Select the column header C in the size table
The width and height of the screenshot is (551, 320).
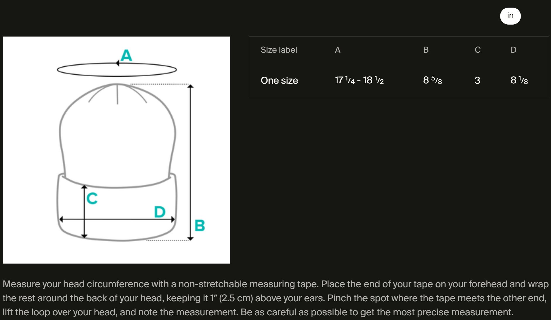(x=478, y=50)
